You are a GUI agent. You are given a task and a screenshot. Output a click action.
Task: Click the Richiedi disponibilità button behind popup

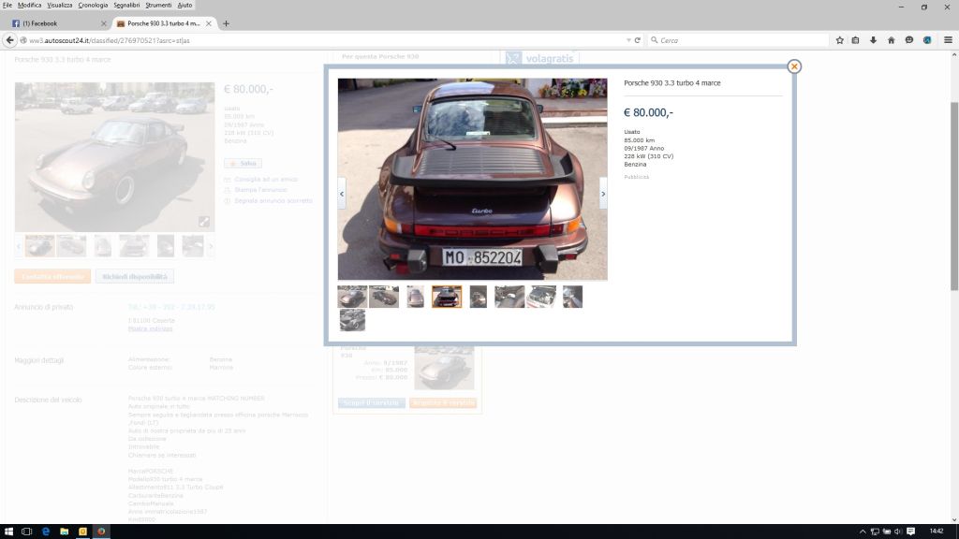[135, 277]
